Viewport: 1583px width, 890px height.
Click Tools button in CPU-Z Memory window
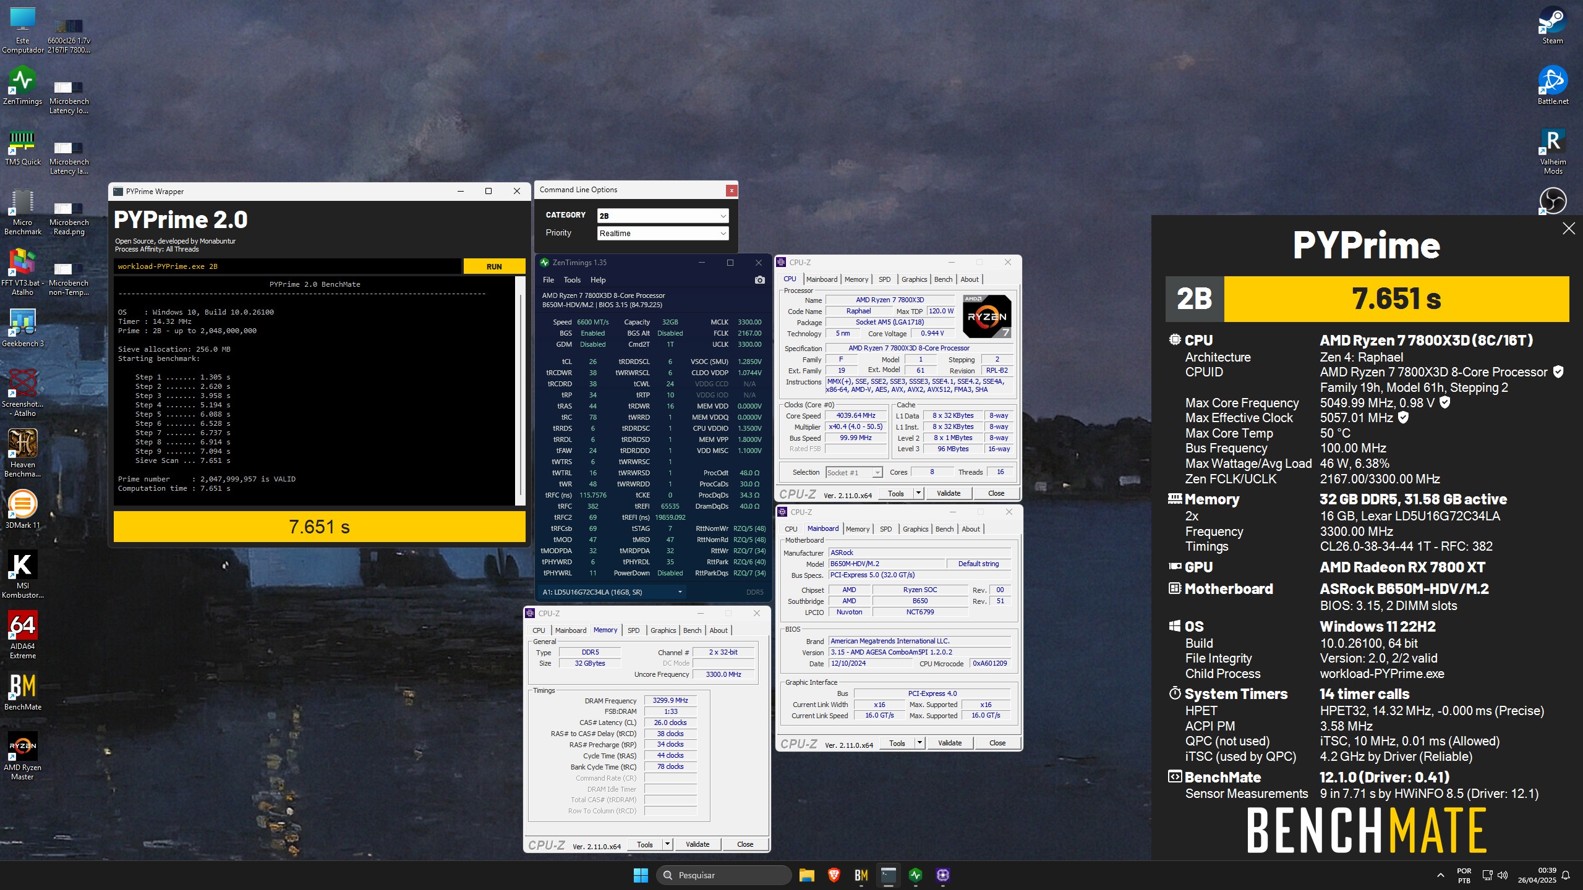pyautogui.click(x=645, y=844)
